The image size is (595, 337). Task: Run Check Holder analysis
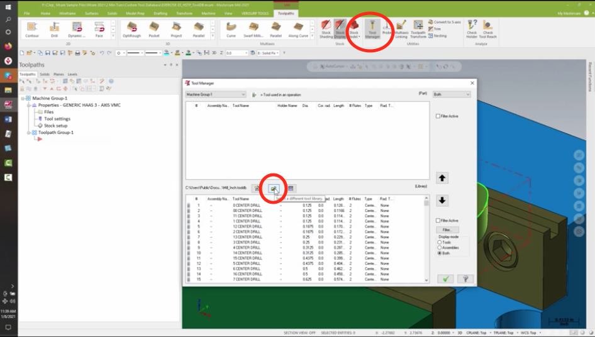click(x=472, y=29)
